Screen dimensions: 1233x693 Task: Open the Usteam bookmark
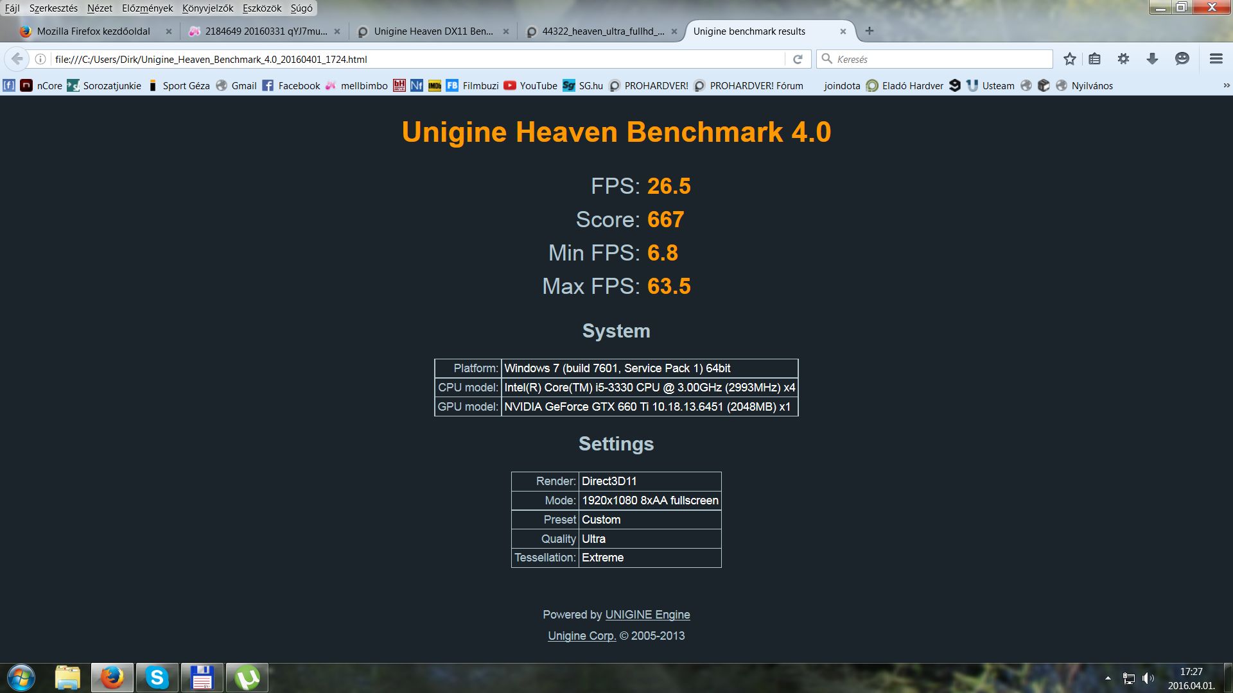(990, 85)
